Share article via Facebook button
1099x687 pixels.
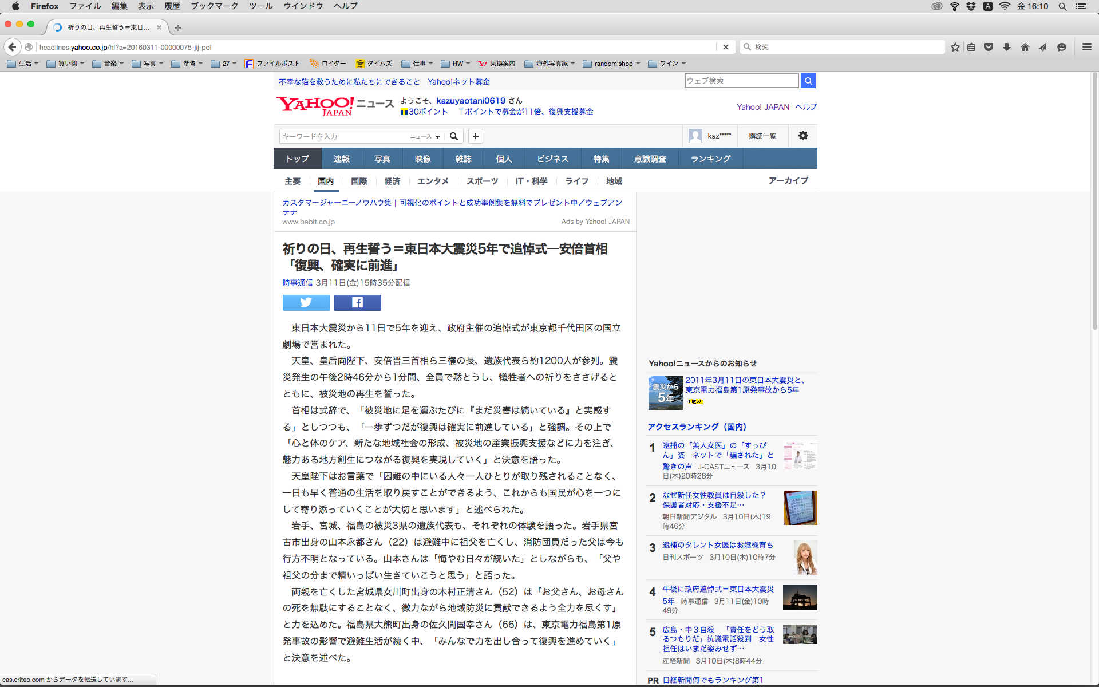pyautogui.click(x=357, y=302)
